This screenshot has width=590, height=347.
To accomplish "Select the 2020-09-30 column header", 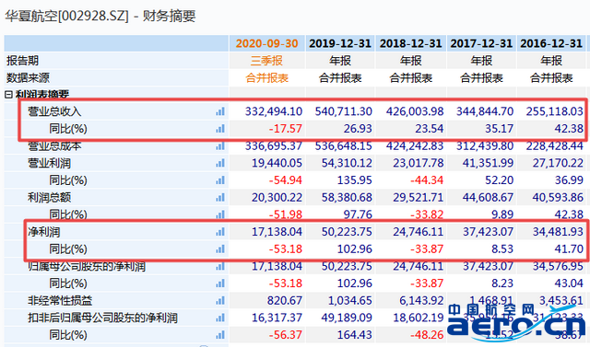I will click(266, 43).
